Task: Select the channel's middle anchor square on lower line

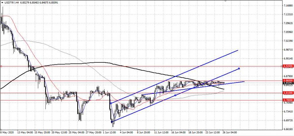Action: point(175,95)
